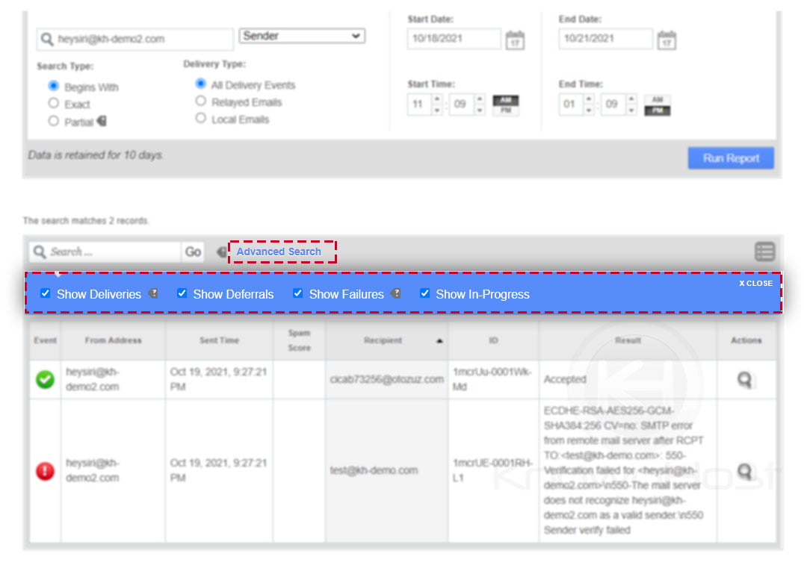Click the help icon beside Show Deliveries
Viewport: 804px width, 568px height.
(155, 294)
